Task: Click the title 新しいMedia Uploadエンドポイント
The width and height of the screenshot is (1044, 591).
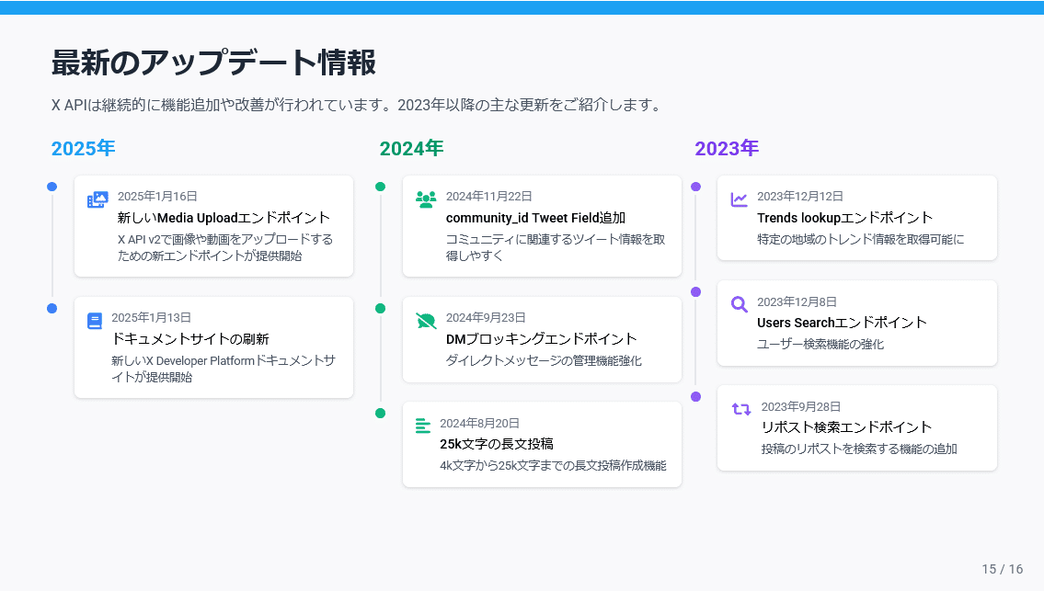Action: click(224, 218)
